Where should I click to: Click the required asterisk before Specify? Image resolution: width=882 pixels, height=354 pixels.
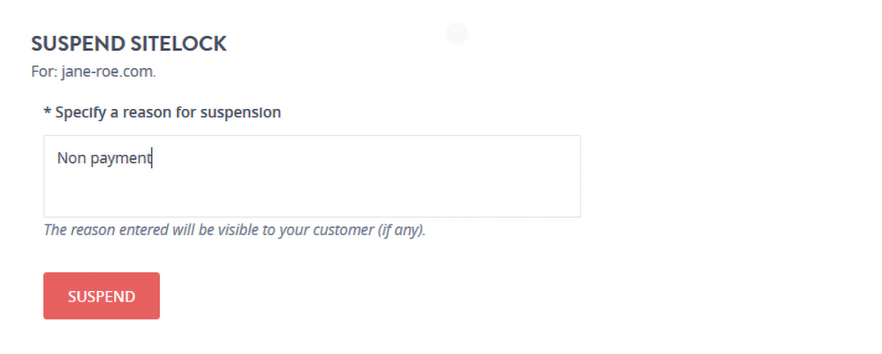pos(47,113)
